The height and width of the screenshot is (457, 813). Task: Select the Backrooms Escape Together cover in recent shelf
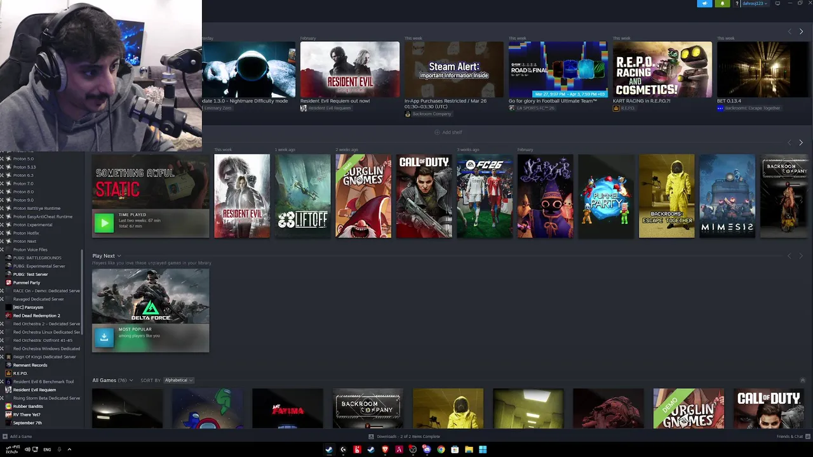667,196
